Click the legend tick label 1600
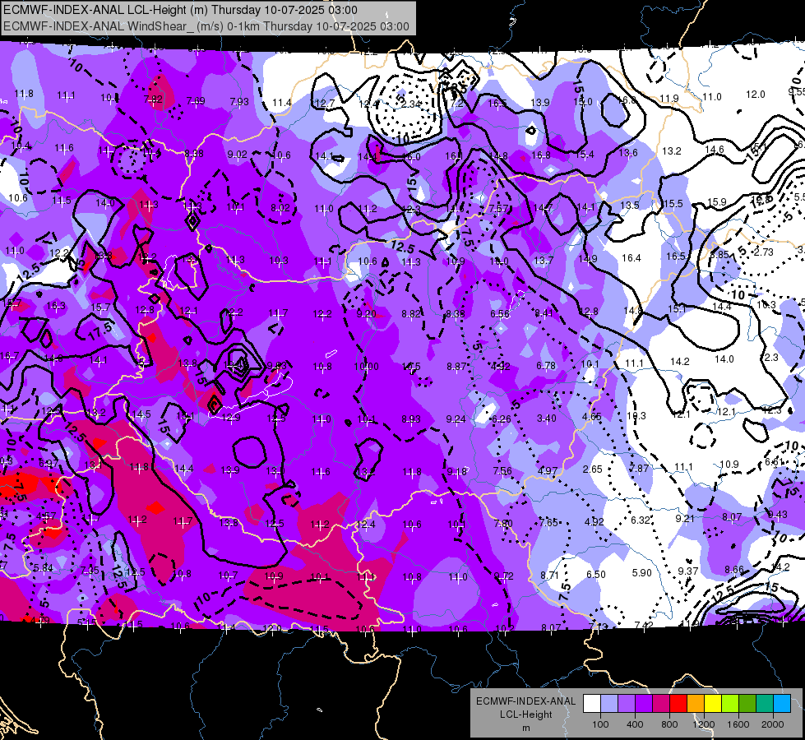 [738, 724]
